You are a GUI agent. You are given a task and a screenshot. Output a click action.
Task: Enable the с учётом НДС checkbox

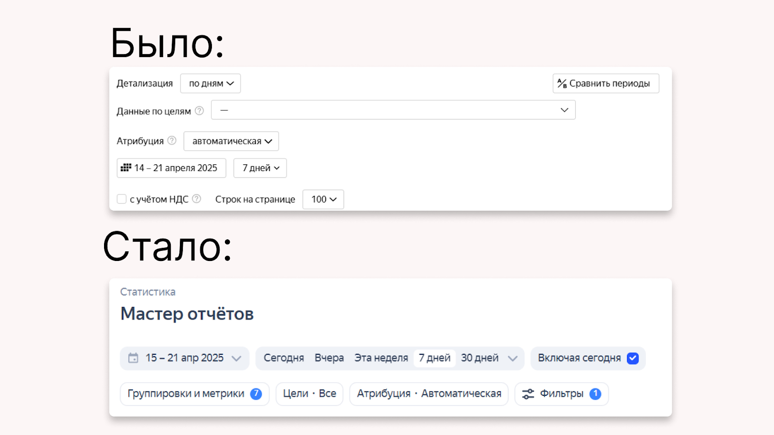click(x=122, y=199)
